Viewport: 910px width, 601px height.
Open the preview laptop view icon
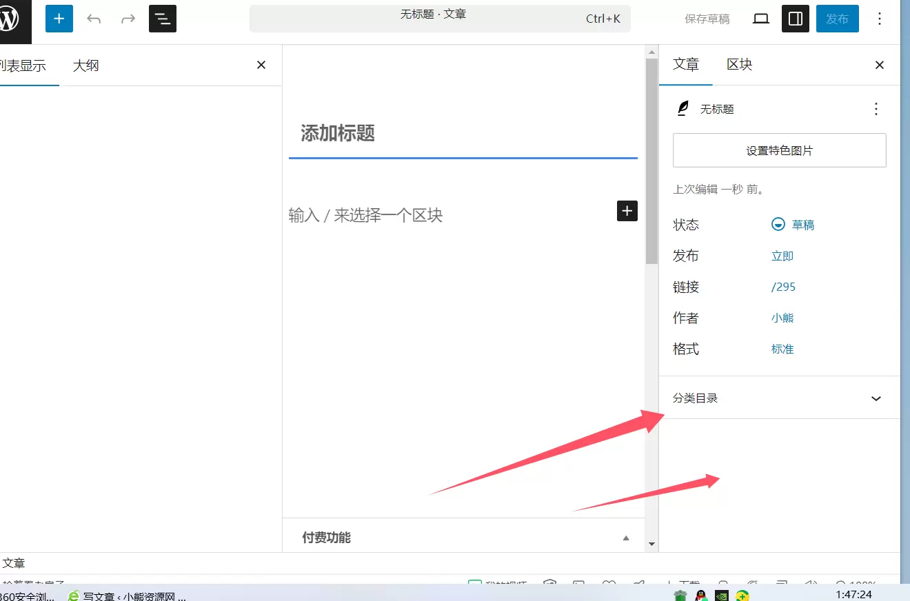761,19
